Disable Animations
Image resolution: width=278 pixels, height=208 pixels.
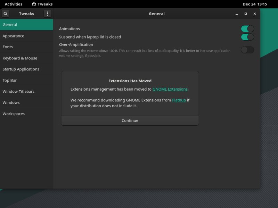[247, 28]
